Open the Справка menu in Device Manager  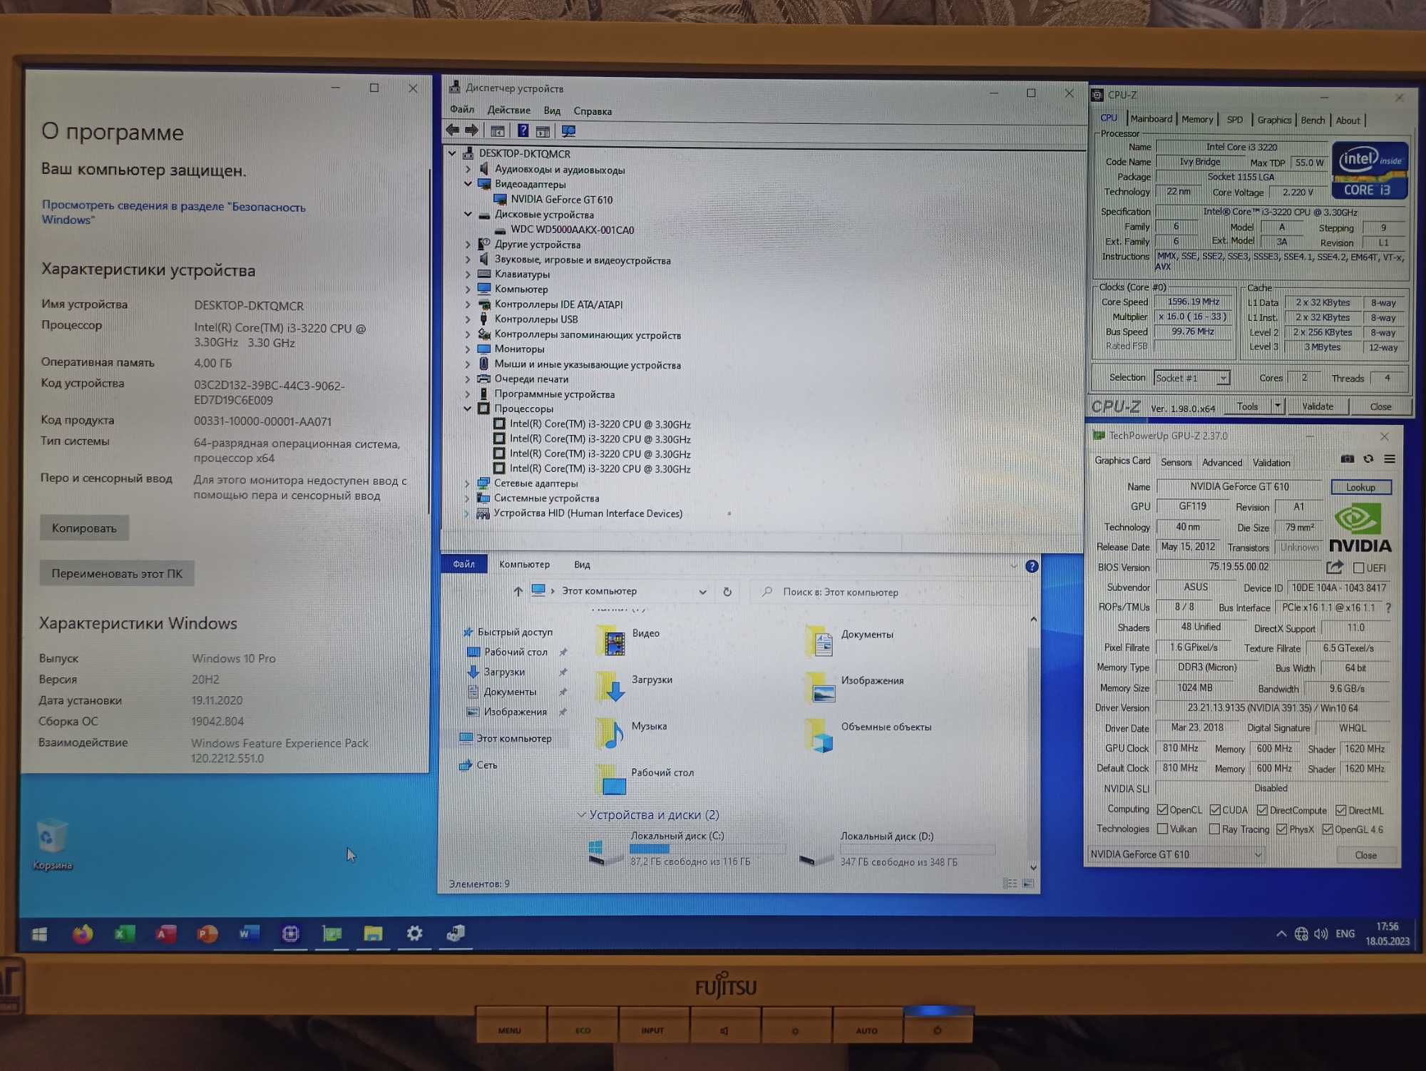click(593, 111)
